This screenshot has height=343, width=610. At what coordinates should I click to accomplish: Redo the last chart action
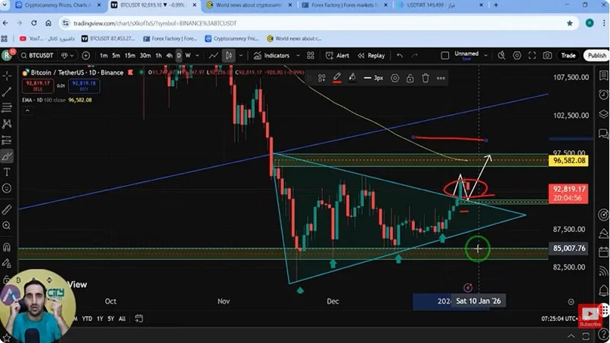(x=415, y=55)
